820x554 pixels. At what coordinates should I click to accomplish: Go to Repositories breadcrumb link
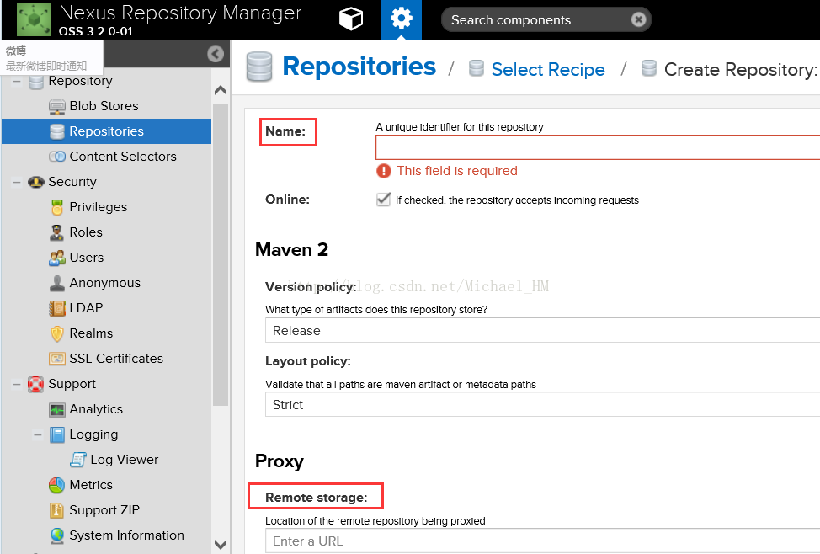359,67
